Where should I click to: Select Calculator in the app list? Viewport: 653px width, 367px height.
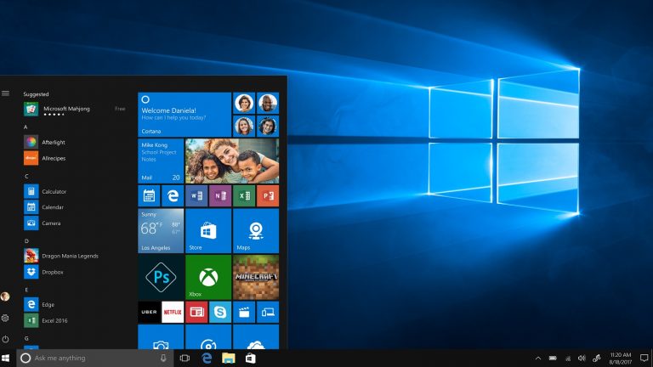54,191
